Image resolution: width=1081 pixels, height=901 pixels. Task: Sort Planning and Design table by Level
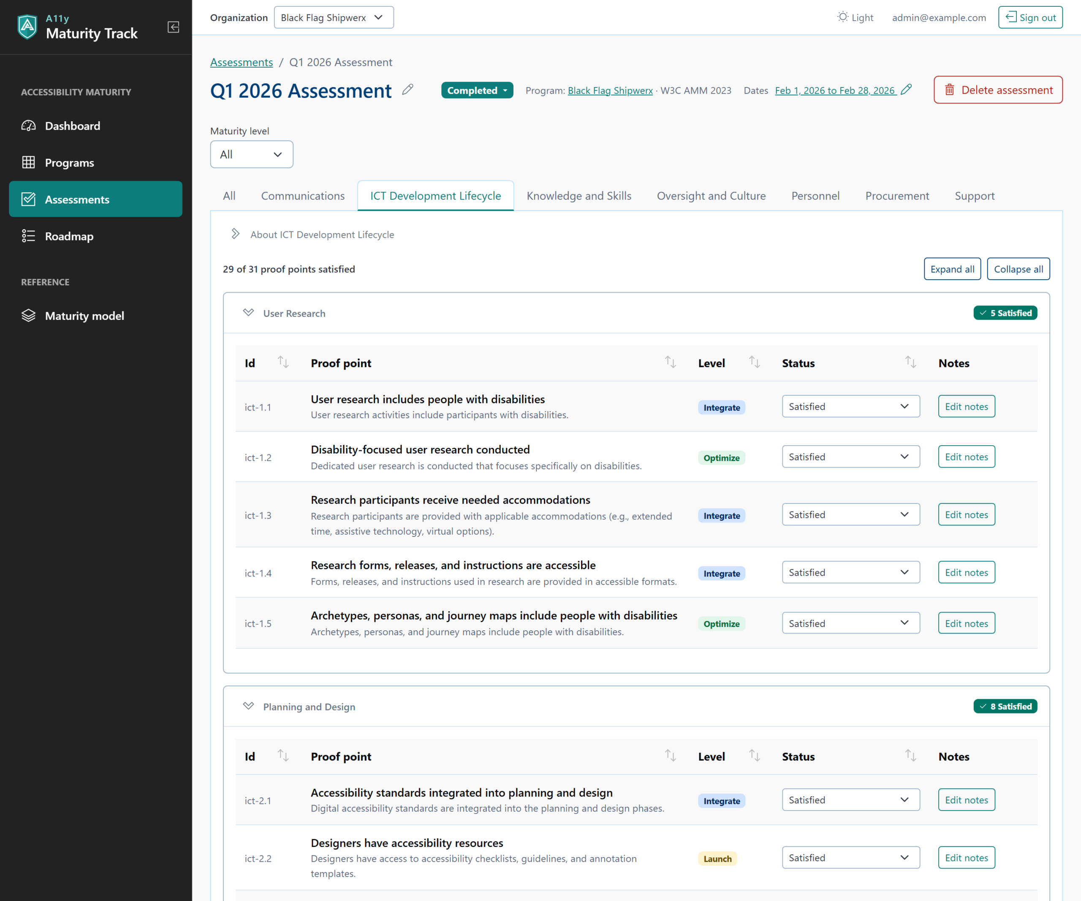pos(755,756)
